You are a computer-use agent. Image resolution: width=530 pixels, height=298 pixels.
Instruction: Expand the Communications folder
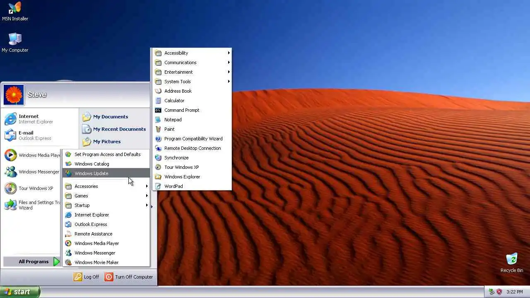pyautogui.click(x=192, y=62)
